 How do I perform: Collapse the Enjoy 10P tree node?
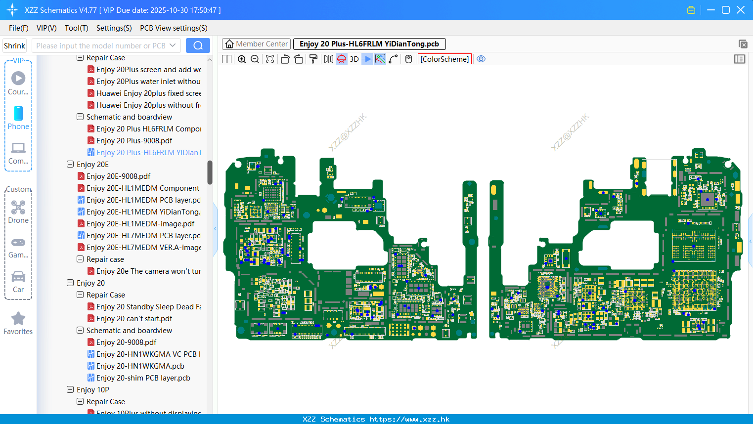(70, 390)
